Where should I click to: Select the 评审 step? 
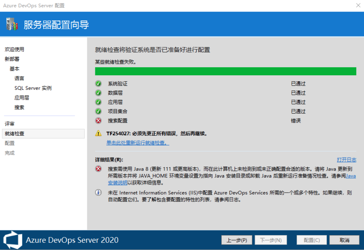[x=10, y=124]
